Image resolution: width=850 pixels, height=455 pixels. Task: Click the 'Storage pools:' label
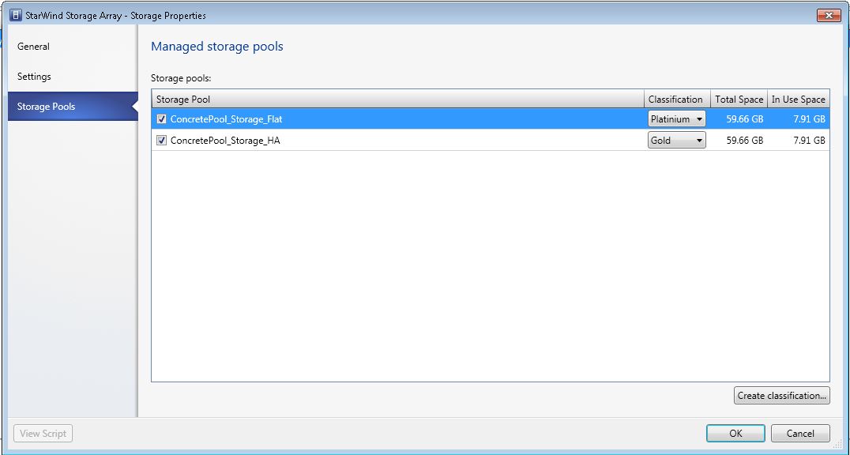[181, 79]
